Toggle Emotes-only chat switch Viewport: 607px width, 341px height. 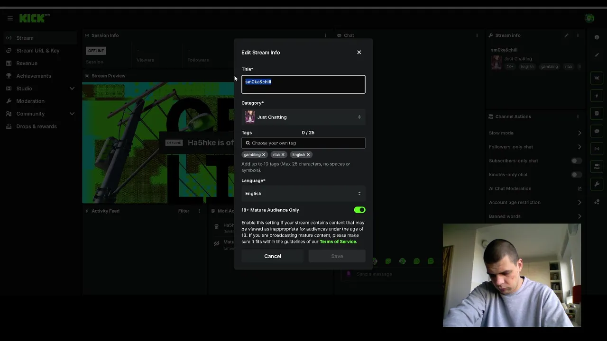pyautogui.click(x=576, y=175)
